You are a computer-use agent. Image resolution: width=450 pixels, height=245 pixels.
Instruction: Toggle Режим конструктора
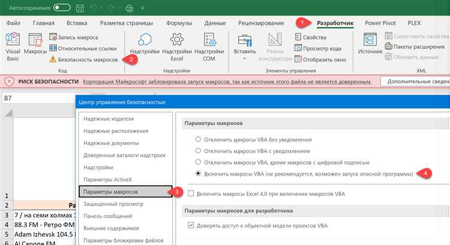click(x=275, y=47)
